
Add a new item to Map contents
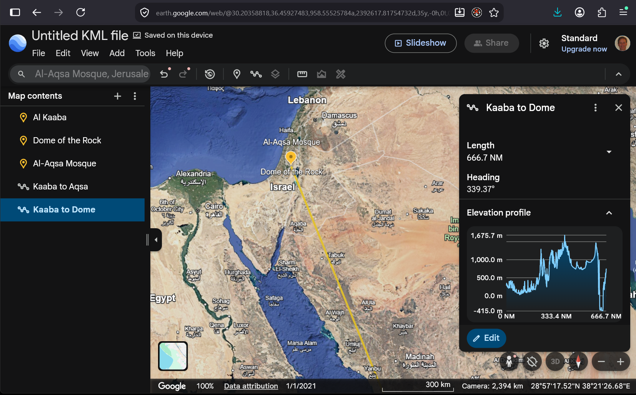click(118, 96)
